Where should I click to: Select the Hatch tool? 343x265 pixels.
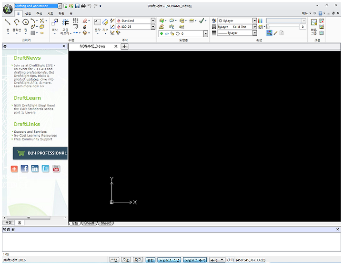pyautogui.click(x=33, y=33)
